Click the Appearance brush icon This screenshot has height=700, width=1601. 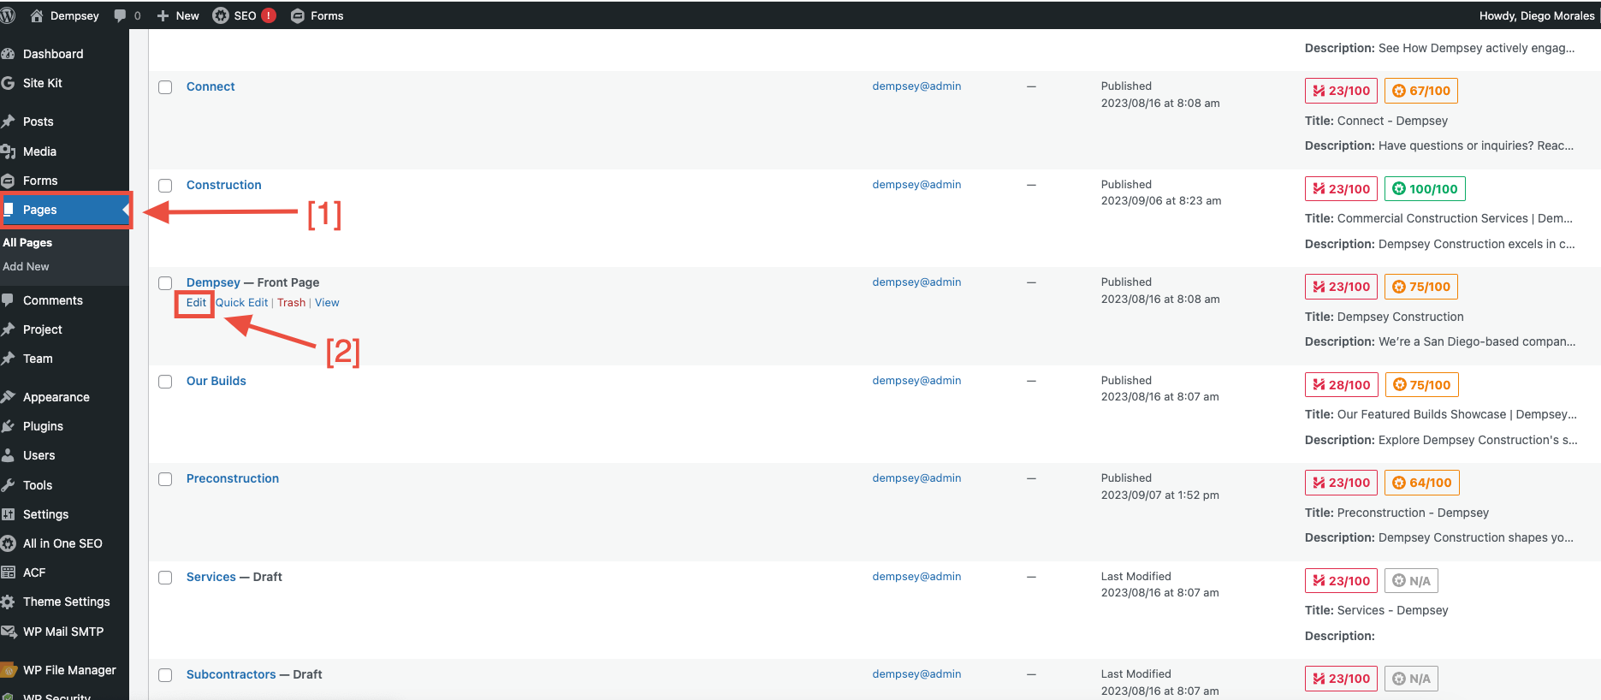[9, 397]
